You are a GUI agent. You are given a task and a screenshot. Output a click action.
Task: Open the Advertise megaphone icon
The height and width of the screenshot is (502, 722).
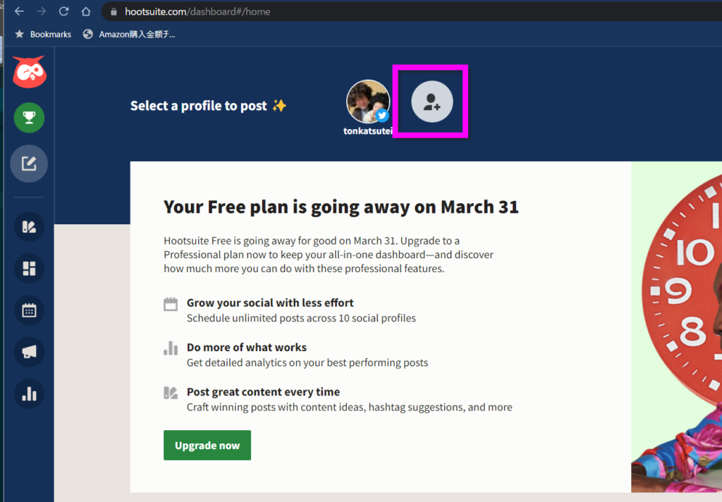pos(29,352)
